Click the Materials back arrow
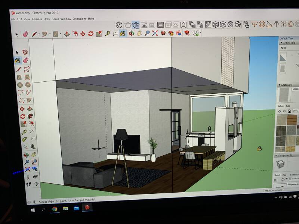Viewport: 299px width, 224px height. [280, 111]
